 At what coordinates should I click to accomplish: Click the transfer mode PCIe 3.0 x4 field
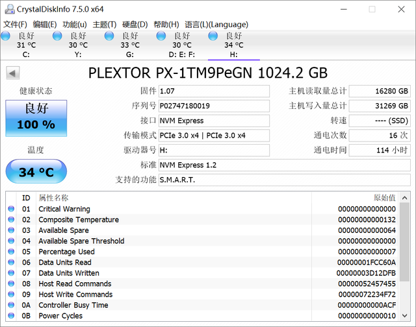tap(214, 136)
